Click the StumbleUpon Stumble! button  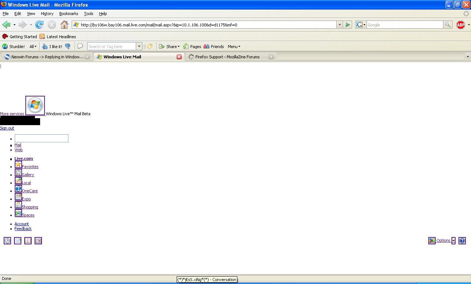[14, 47]
